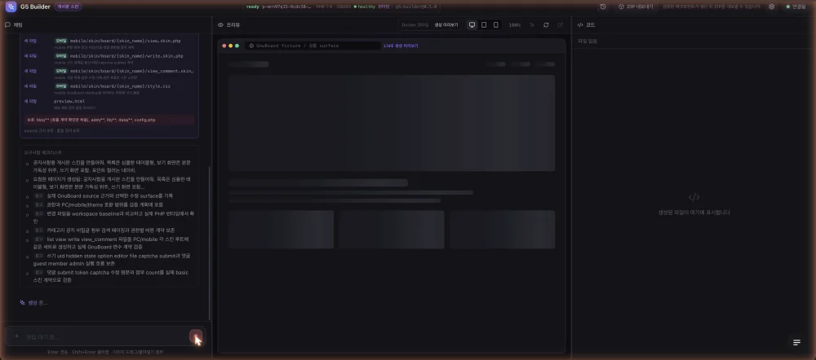The width and height of the screenshot is (816, 360).
Task: Click the eye icon beside 프리뷰
Action: [x=220, y=25]
